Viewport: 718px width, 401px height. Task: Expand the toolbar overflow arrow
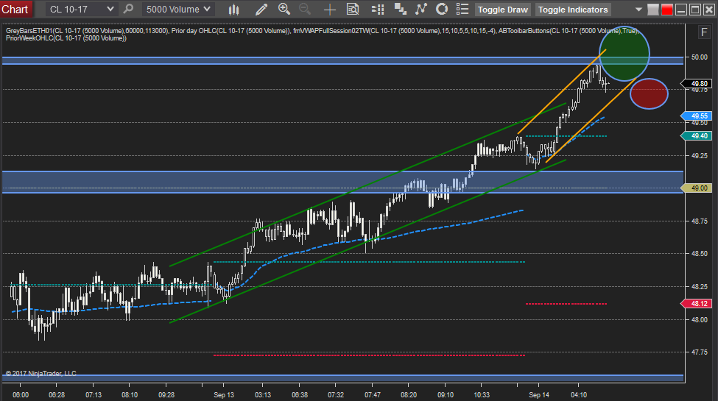point(638,10)
